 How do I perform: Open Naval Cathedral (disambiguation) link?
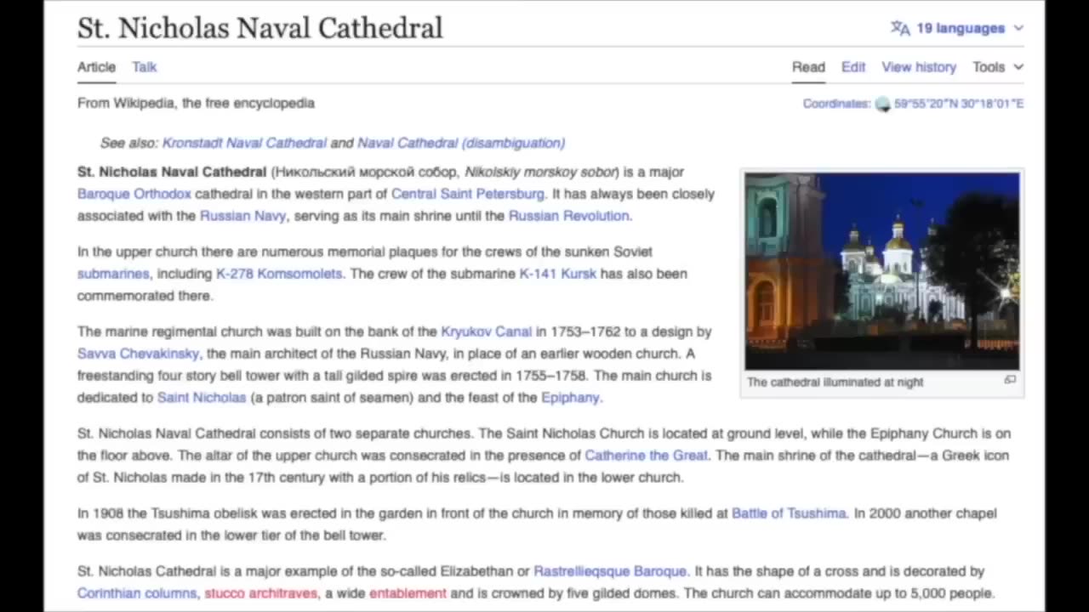tap(461, 143)
